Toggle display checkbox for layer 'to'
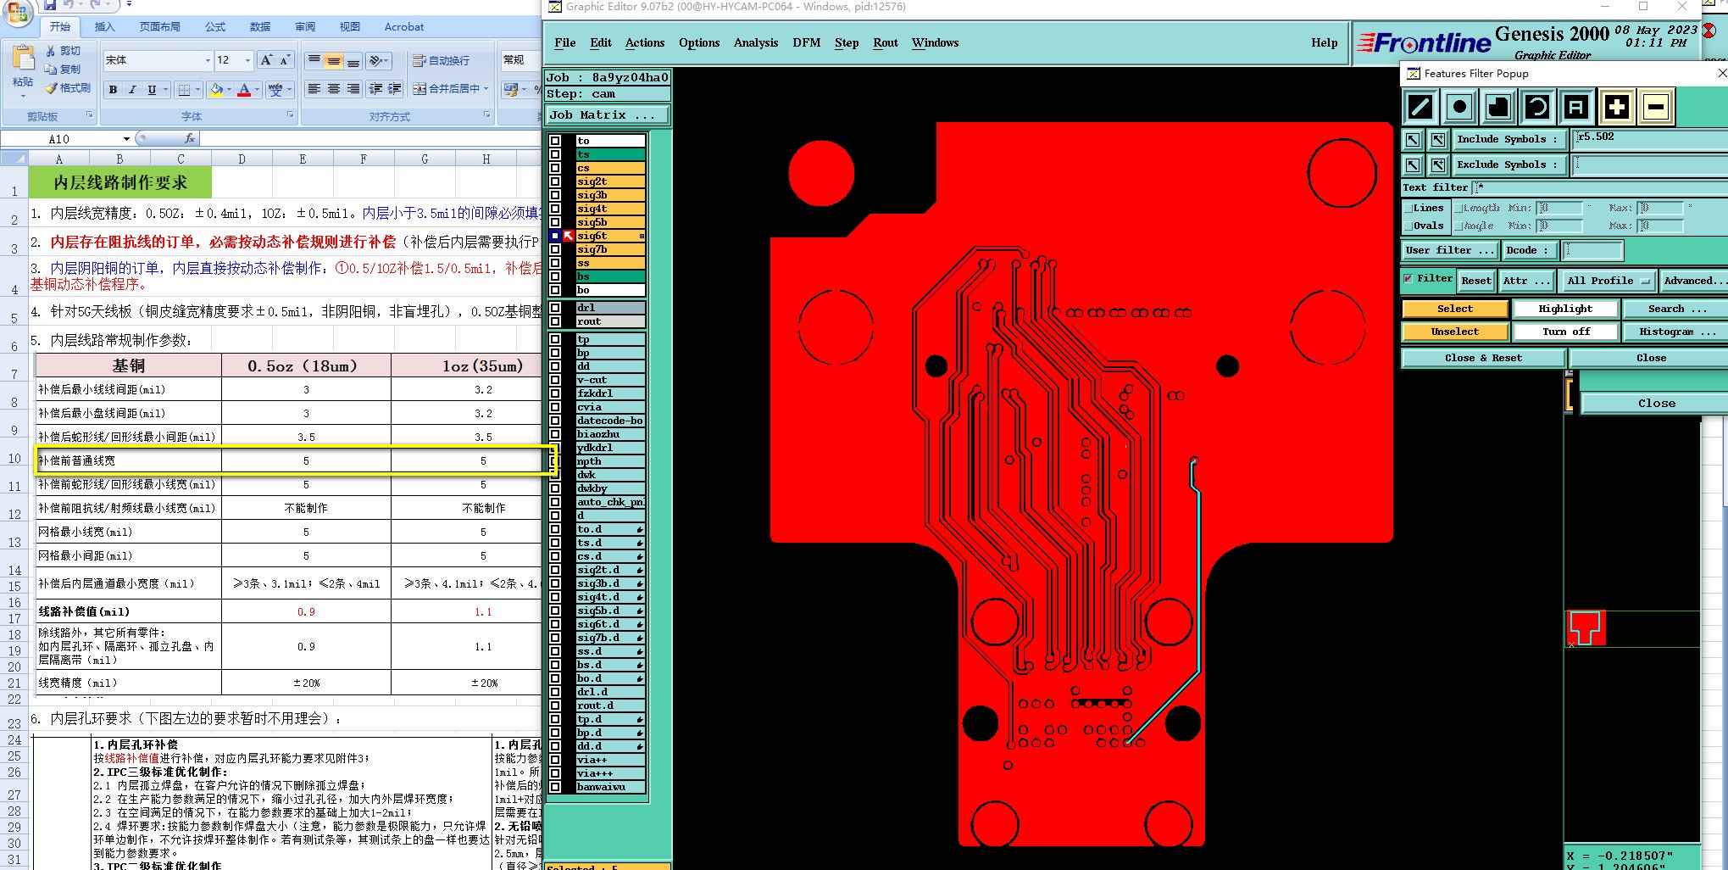Image resolution: width=1728 pixels, height=870 pixels. (555, 141)
